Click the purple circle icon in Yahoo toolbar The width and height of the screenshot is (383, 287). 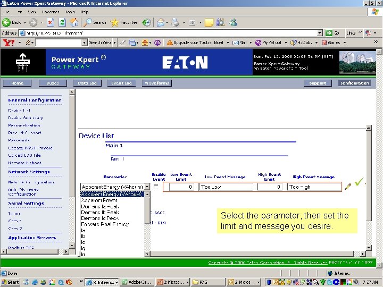tap(157, 43)
